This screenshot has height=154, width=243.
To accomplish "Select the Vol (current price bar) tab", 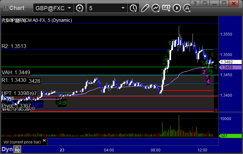I will coord(22,142).
